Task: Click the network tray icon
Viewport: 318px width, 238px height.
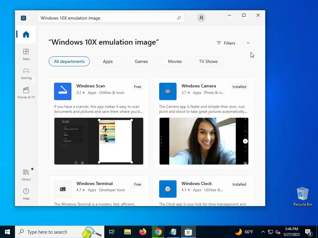Action: click(x=270, y=232)
